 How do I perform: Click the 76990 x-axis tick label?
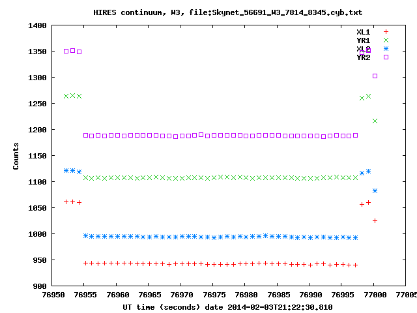(x=311, y=295)
